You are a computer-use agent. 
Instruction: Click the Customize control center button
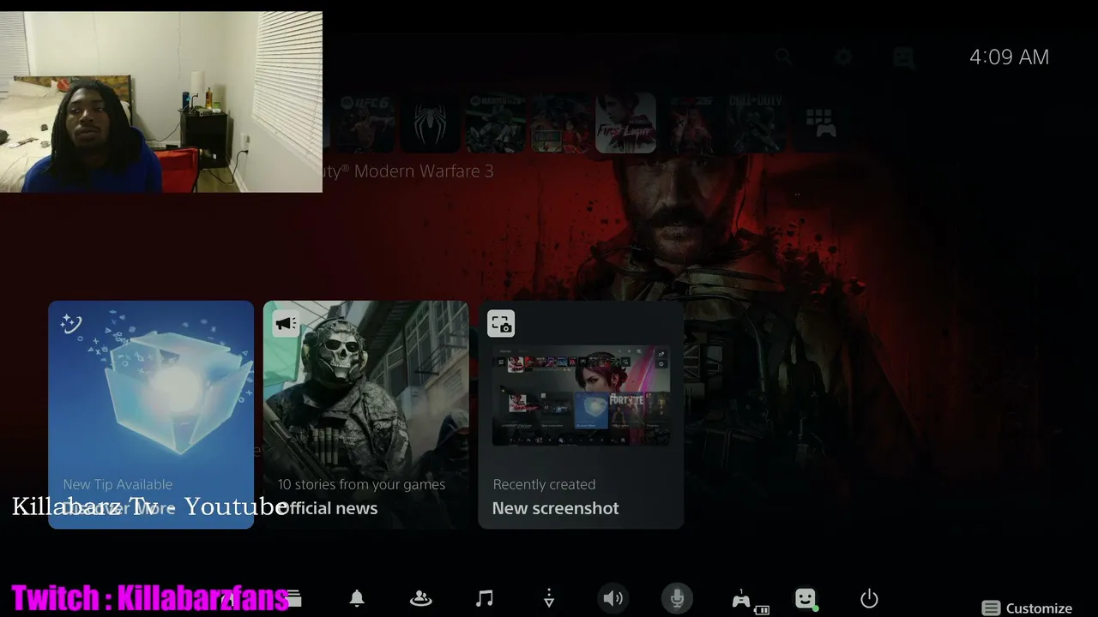tap(1027, 608)
